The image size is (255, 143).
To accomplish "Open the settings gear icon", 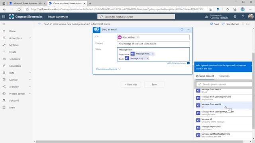I will coord(235,17).
